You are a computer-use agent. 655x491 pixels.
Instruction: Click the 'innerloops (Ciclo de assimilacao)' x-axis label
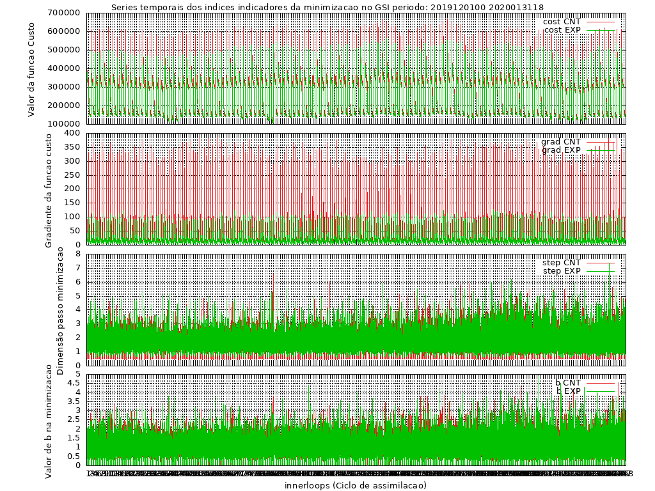pyautogui.click(x=356, y=485)
